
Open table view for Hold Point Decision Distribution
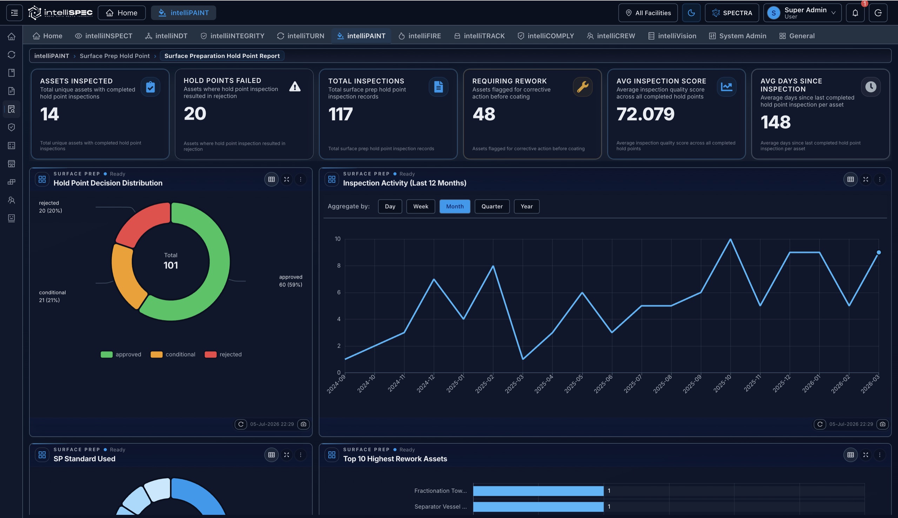click(x=272, y=179)
